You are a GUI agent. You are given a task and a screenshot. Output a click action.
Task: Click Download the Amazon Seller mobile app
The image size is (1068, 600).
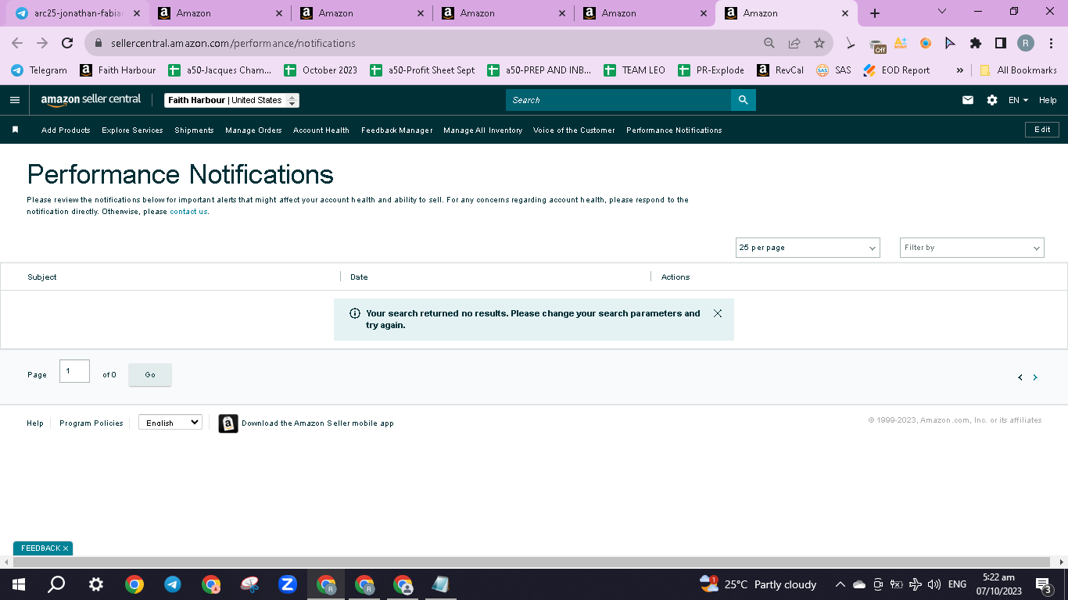pos(317,423)
